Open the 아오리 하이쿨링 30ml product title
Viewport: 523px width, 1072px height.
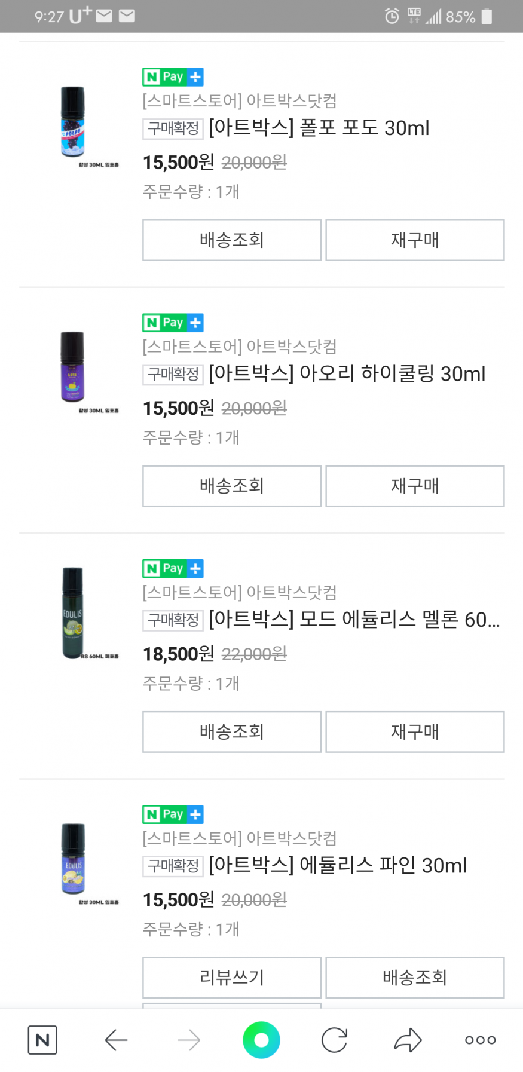(347, 374)
